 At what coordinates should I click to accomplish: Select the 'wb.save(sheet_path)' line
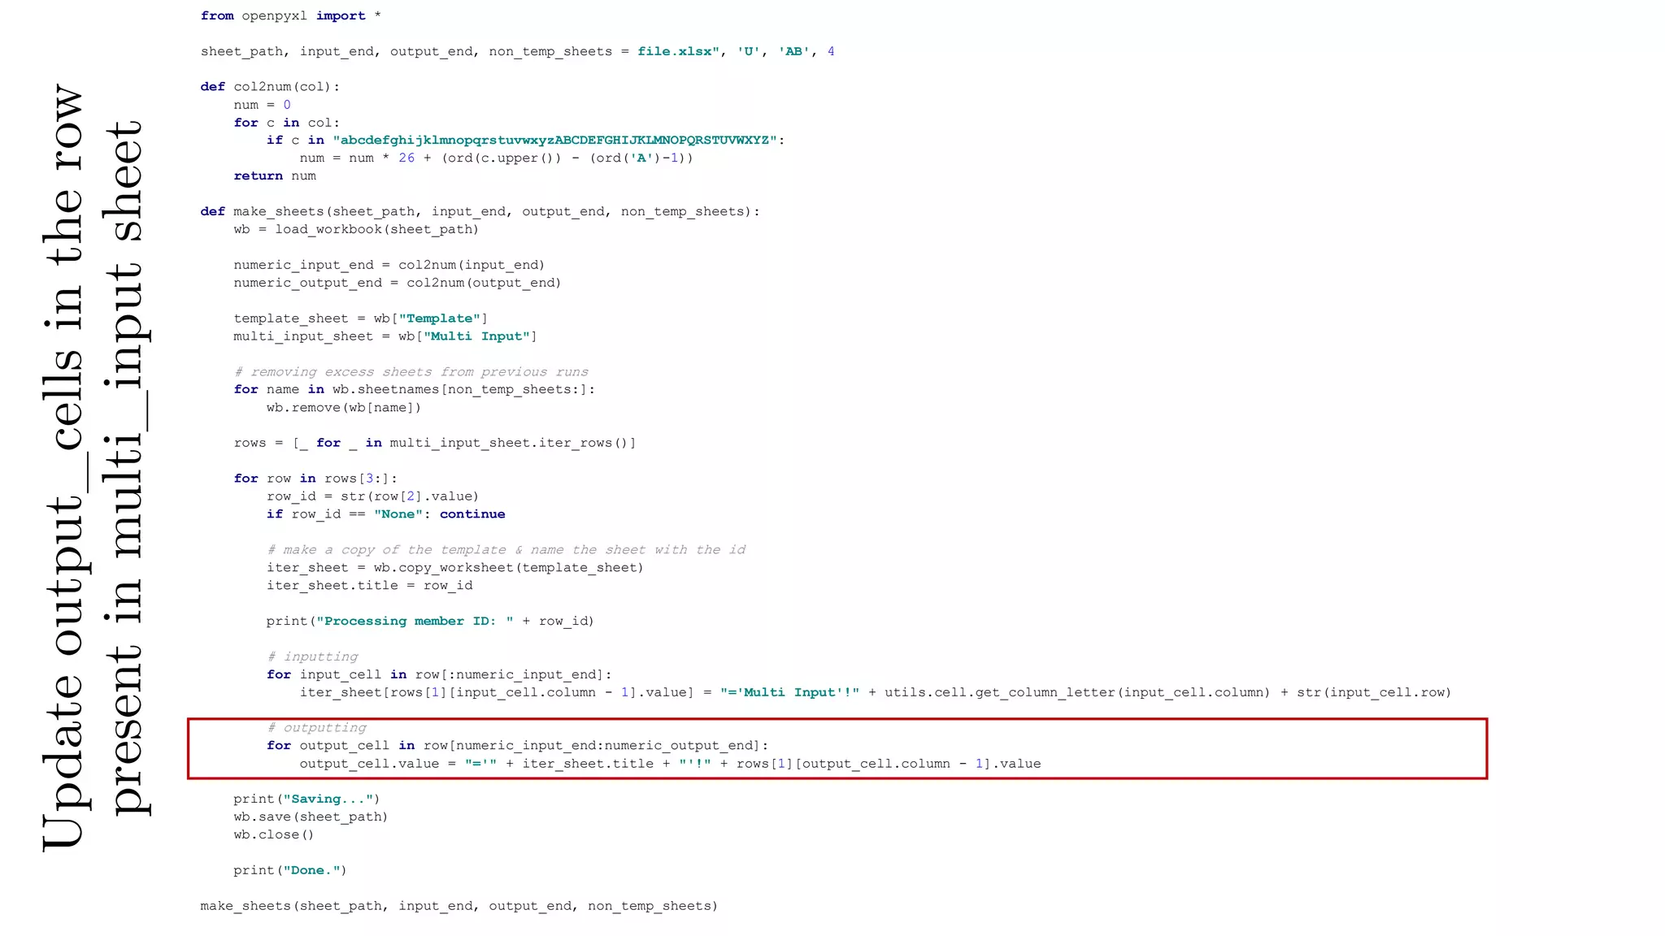click(x=311, y=817)
